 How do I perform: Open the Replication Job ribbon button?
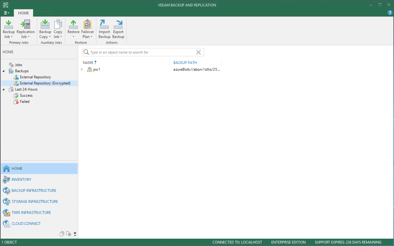(25, 29)
